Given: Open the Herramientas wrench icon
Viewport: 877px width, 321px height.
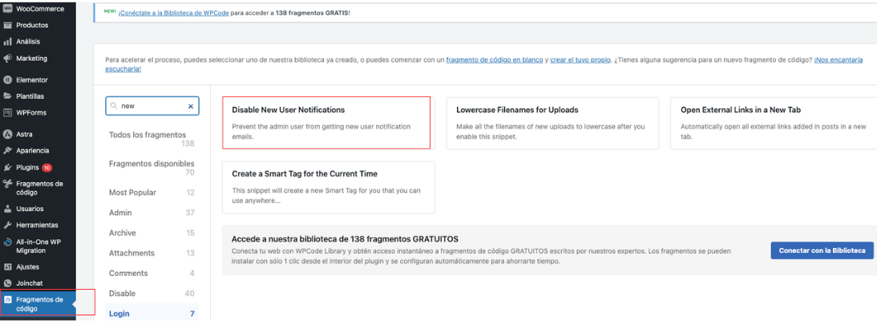Looking at the screenshot, I should pos(7,226).
